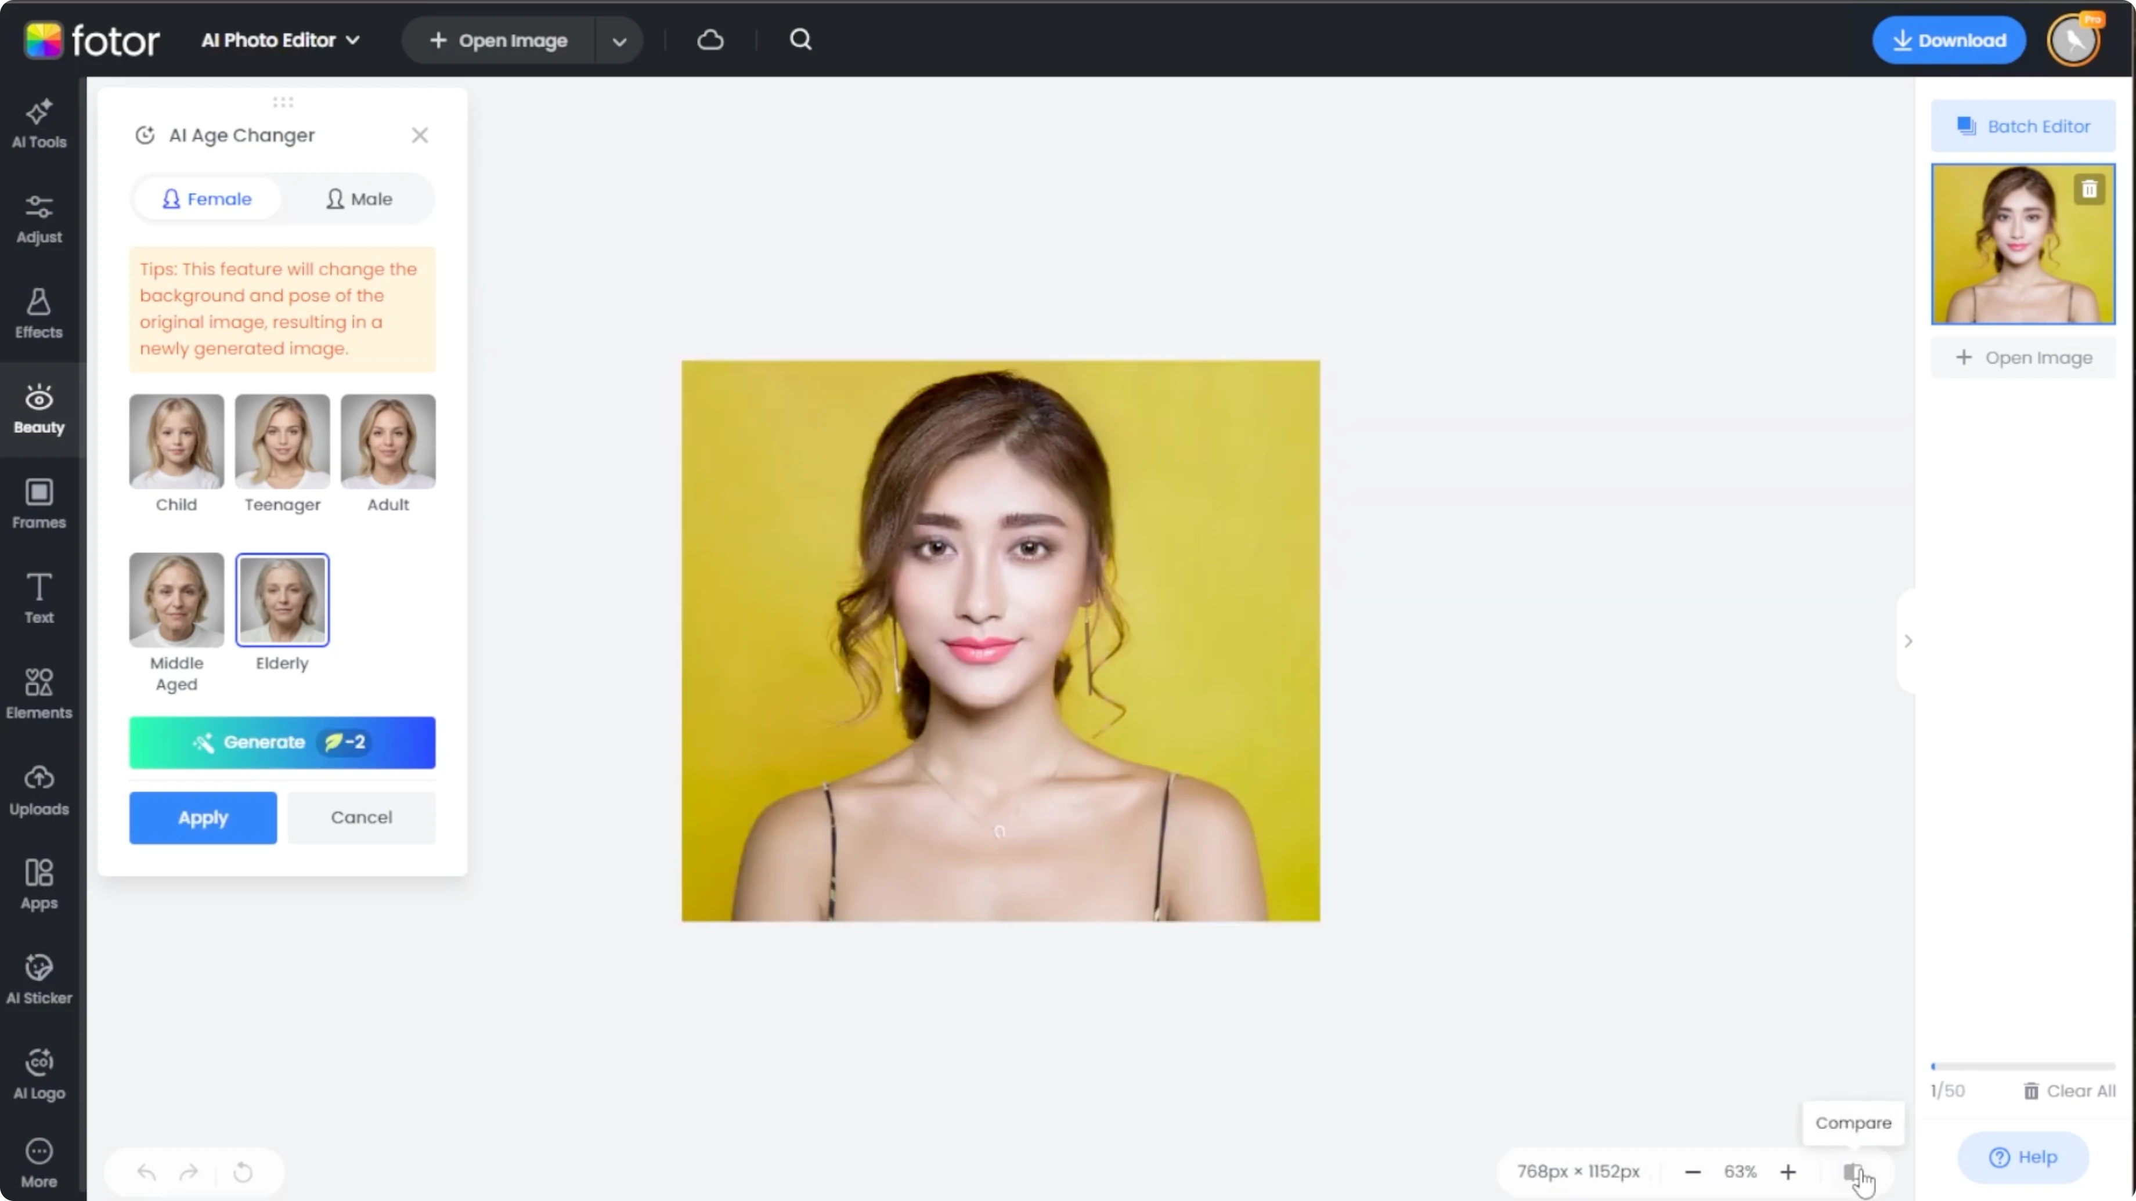Click the Compare icon
Viewport: 2136px width, 1201px height.
[x=1853, y=1172]
